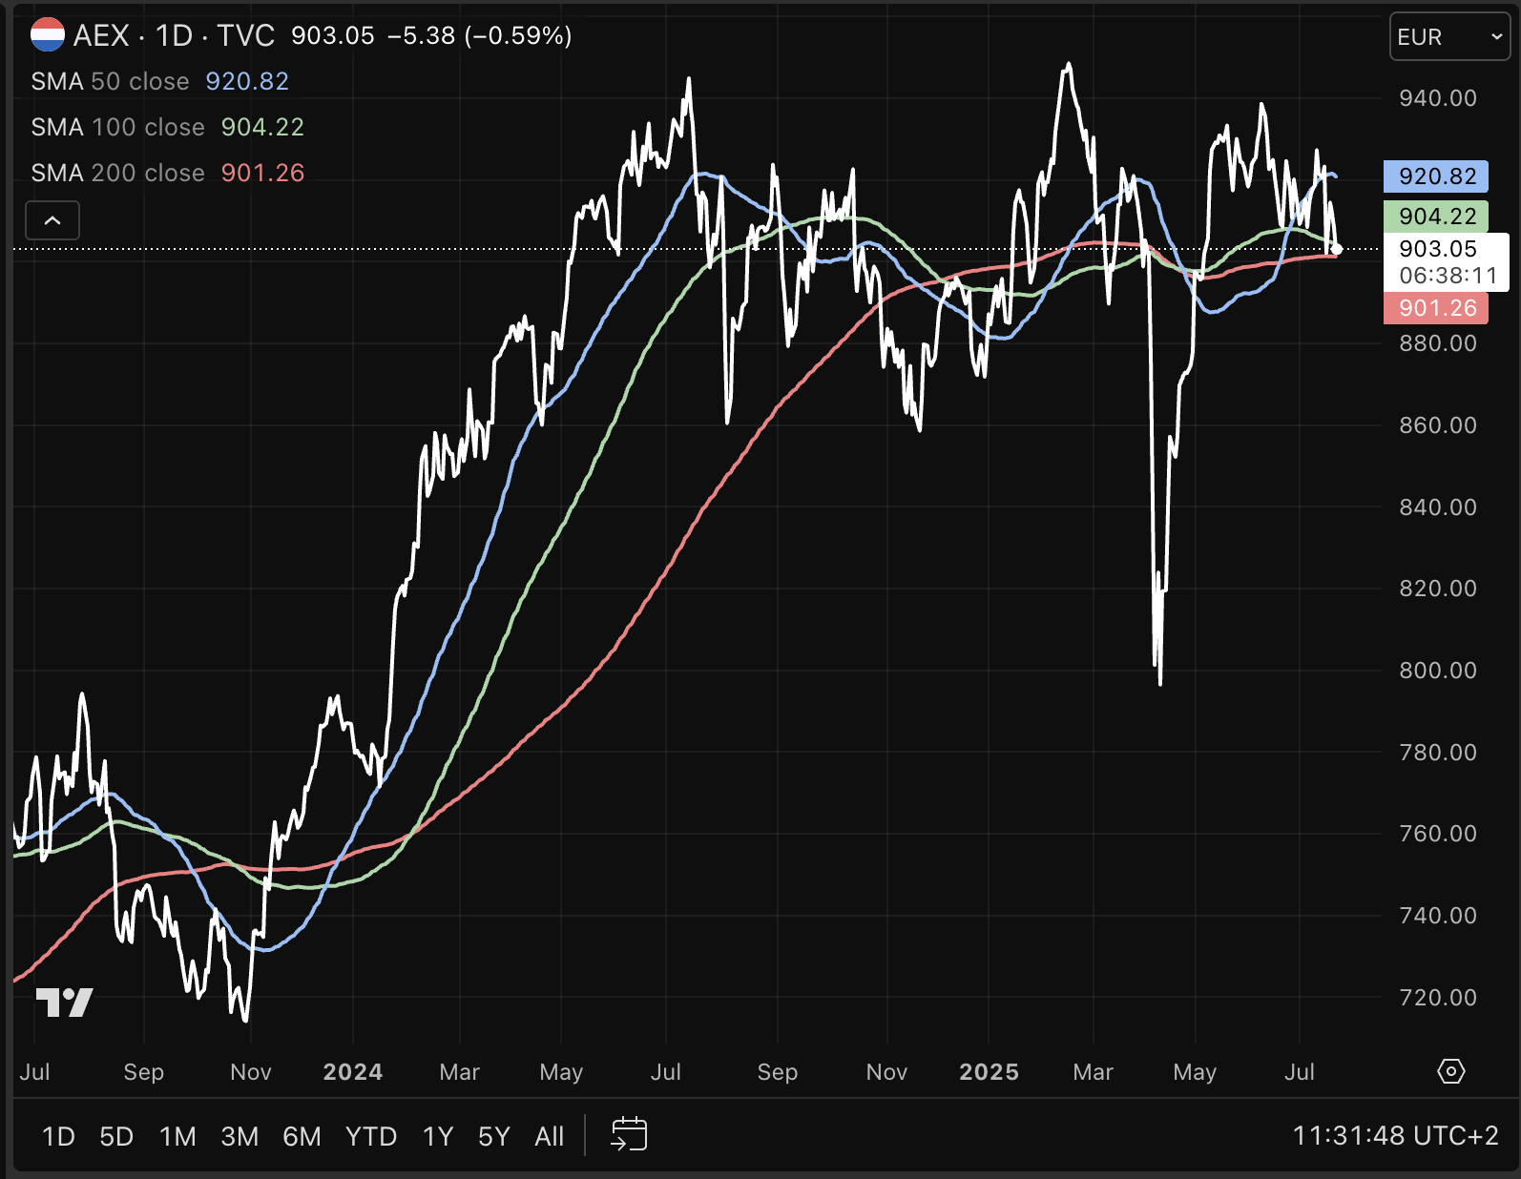Select the 5D time range
Viewport: 1521px width, 1179px height.
(x=116, y=1136)
